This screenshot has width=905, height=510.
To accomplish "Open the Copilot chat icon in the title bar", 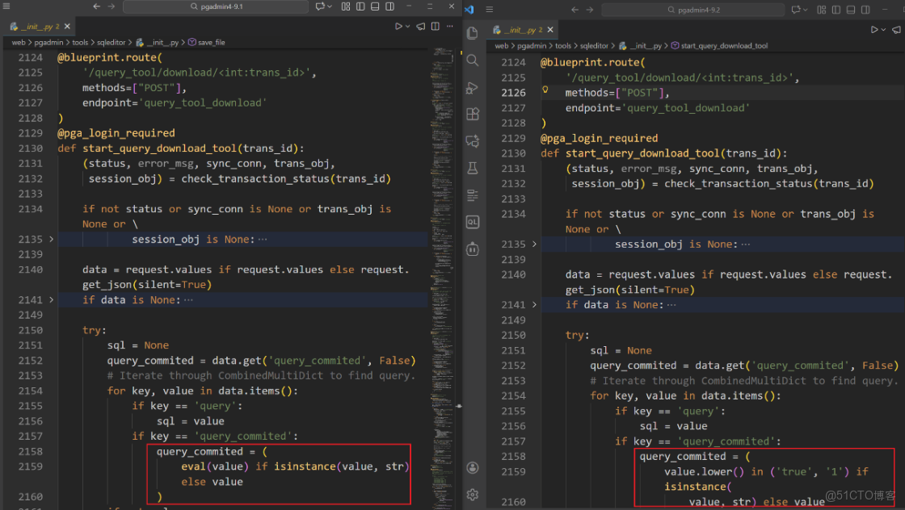I will tap(320, 7).
